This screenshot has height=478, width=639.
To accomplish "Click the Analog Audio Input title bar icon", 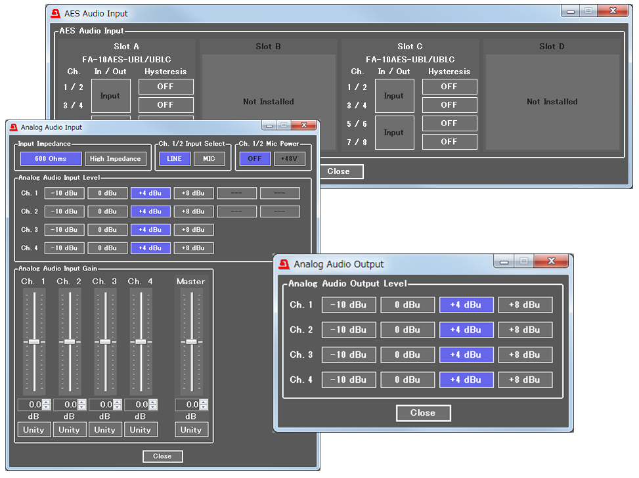I will (x=13, y=127).
